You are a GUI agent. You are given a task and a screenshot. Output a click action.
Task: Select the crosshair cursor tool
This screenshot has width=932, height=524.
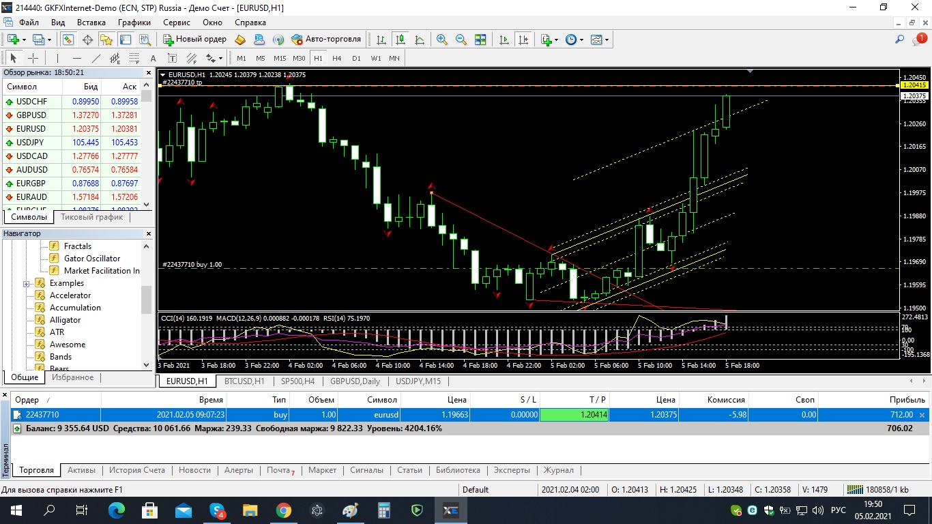(32, 58)
